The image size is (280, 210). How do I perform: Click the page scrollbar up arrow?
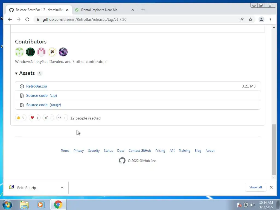click(274, 27)
